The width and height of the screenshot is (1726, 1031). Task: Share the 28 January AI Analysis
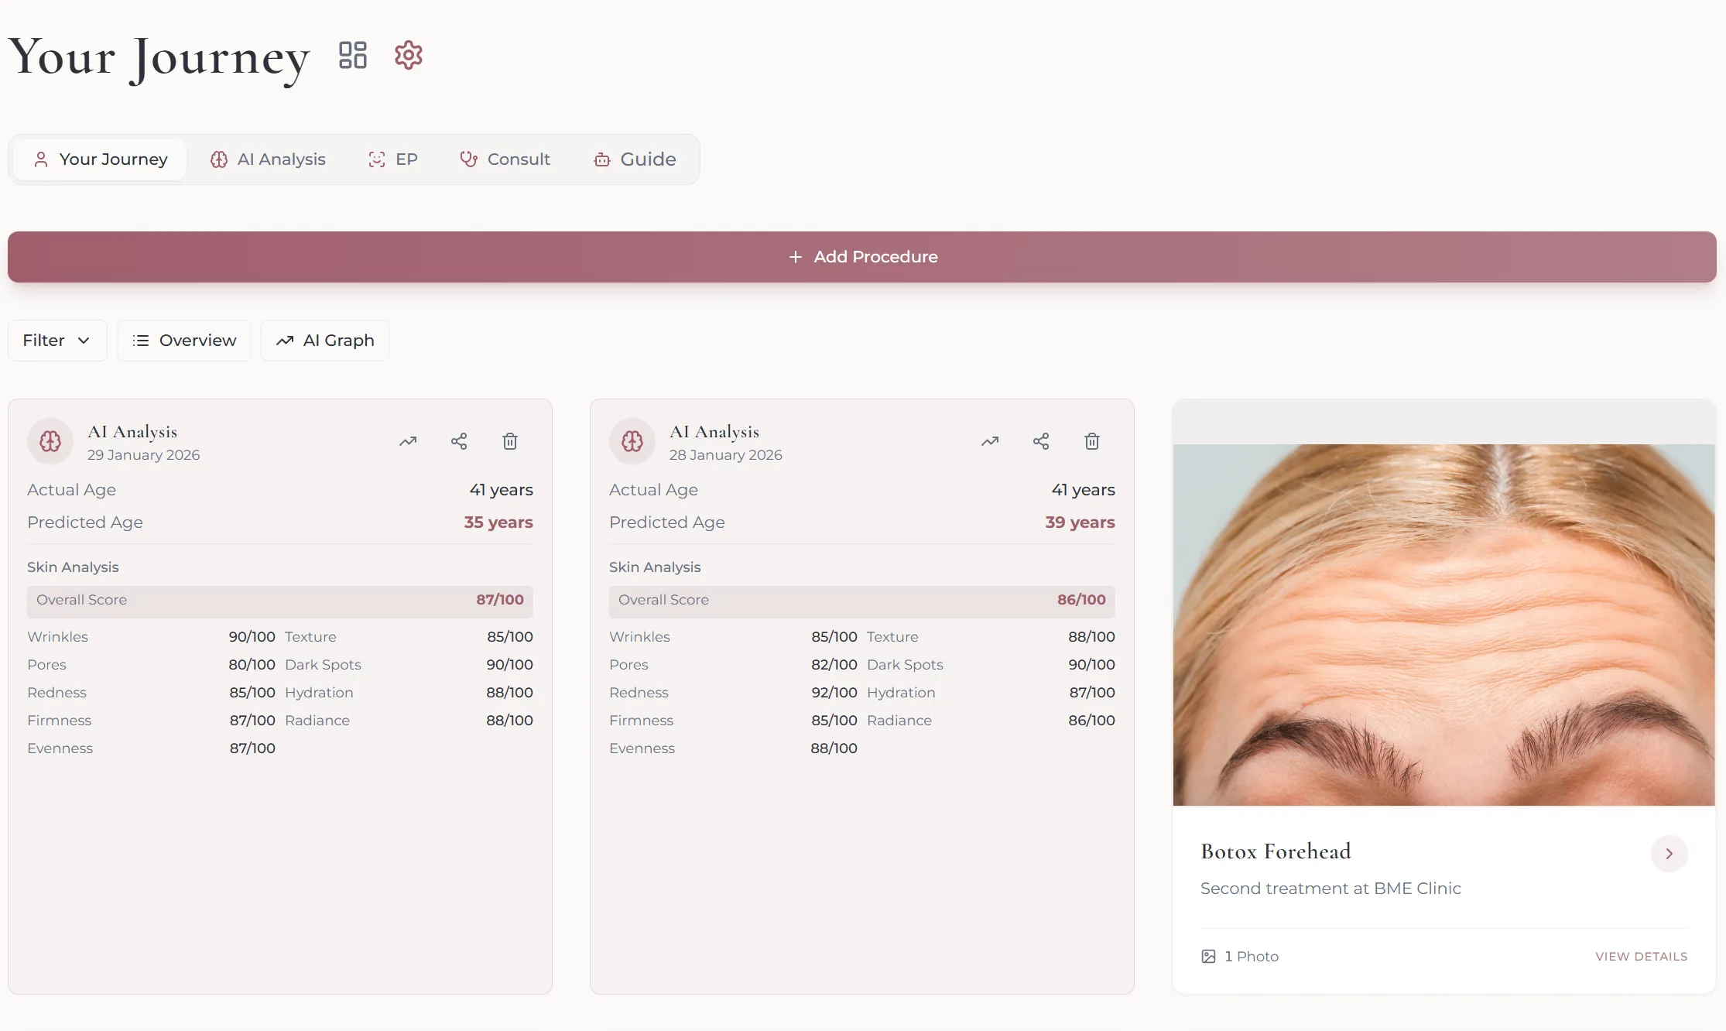click(1041, 441)
